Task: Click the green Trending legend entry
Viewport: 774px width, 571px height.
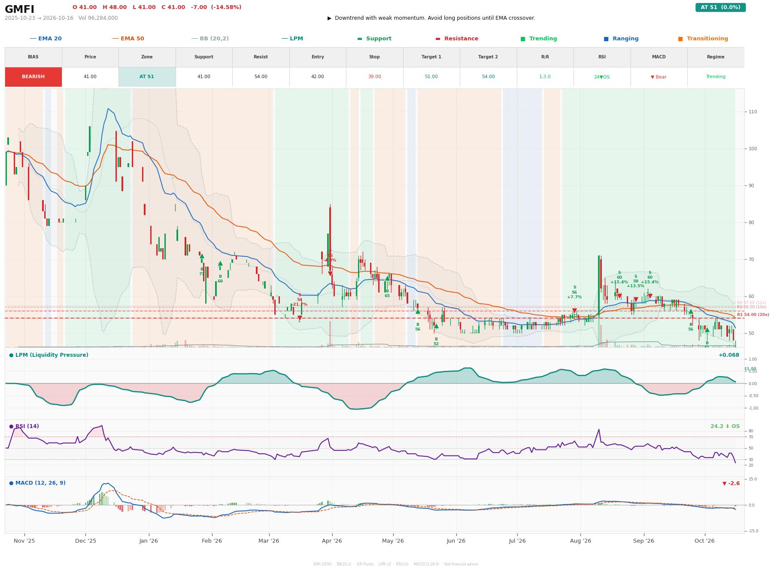Action: (539, 39)
